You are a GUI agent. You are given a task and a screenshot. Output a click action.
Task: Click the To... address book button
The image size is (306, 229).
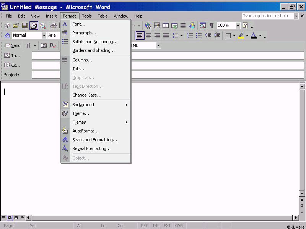coord(12,56)
